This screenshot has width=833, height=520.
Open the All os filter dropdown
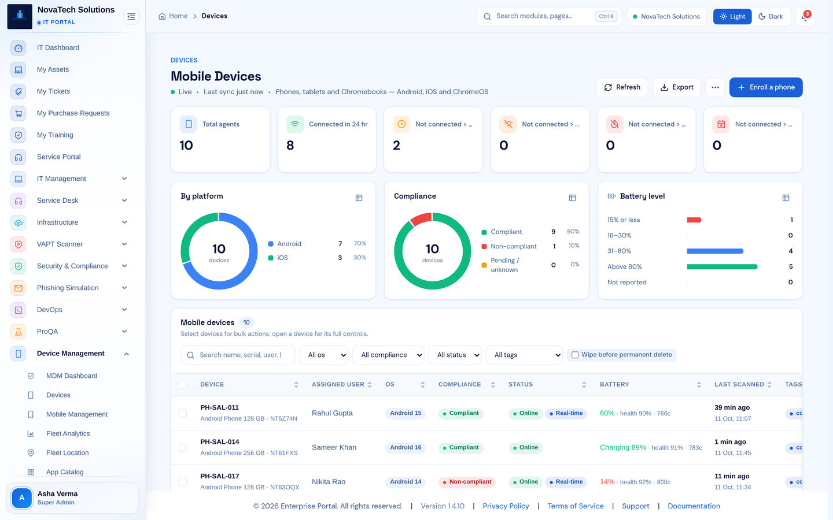[x=324, y=355]
